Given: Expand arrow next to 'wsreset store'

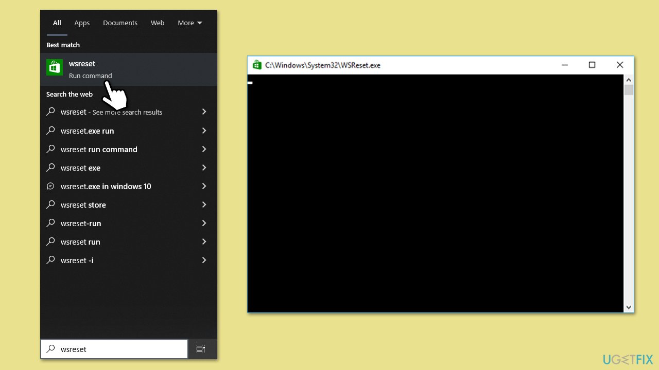Looking at the screenshot, I should pyautogui.click(x=204, y=205).
